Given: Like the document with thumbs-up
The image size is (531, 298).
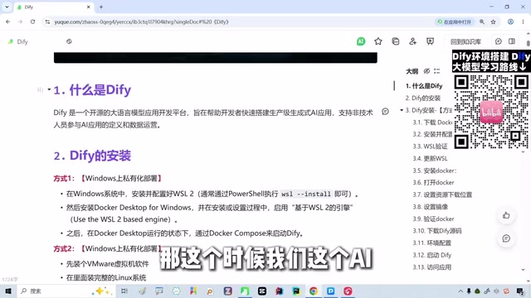Looking at the screenshot, I should pos(506,215).
